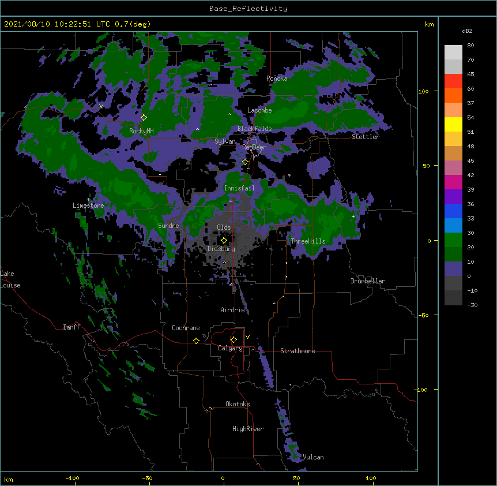497x486 pixels.
Task: Click the HighRiver town label
Action: (x=248, y=429)
